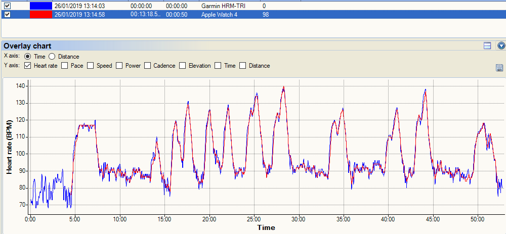The image size is (506, 234).
Task: Enable the Speed checkbox
Action: tap(90, 66)
